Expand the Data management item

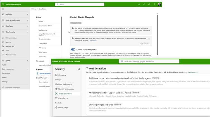pos(27,69)
